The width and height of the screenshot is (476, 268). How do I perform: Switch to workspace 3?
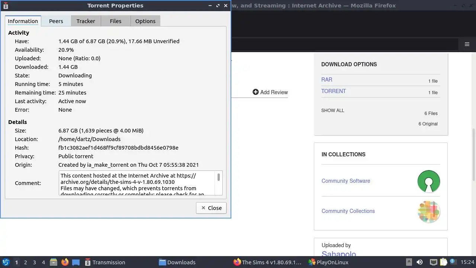click(34, 262)
